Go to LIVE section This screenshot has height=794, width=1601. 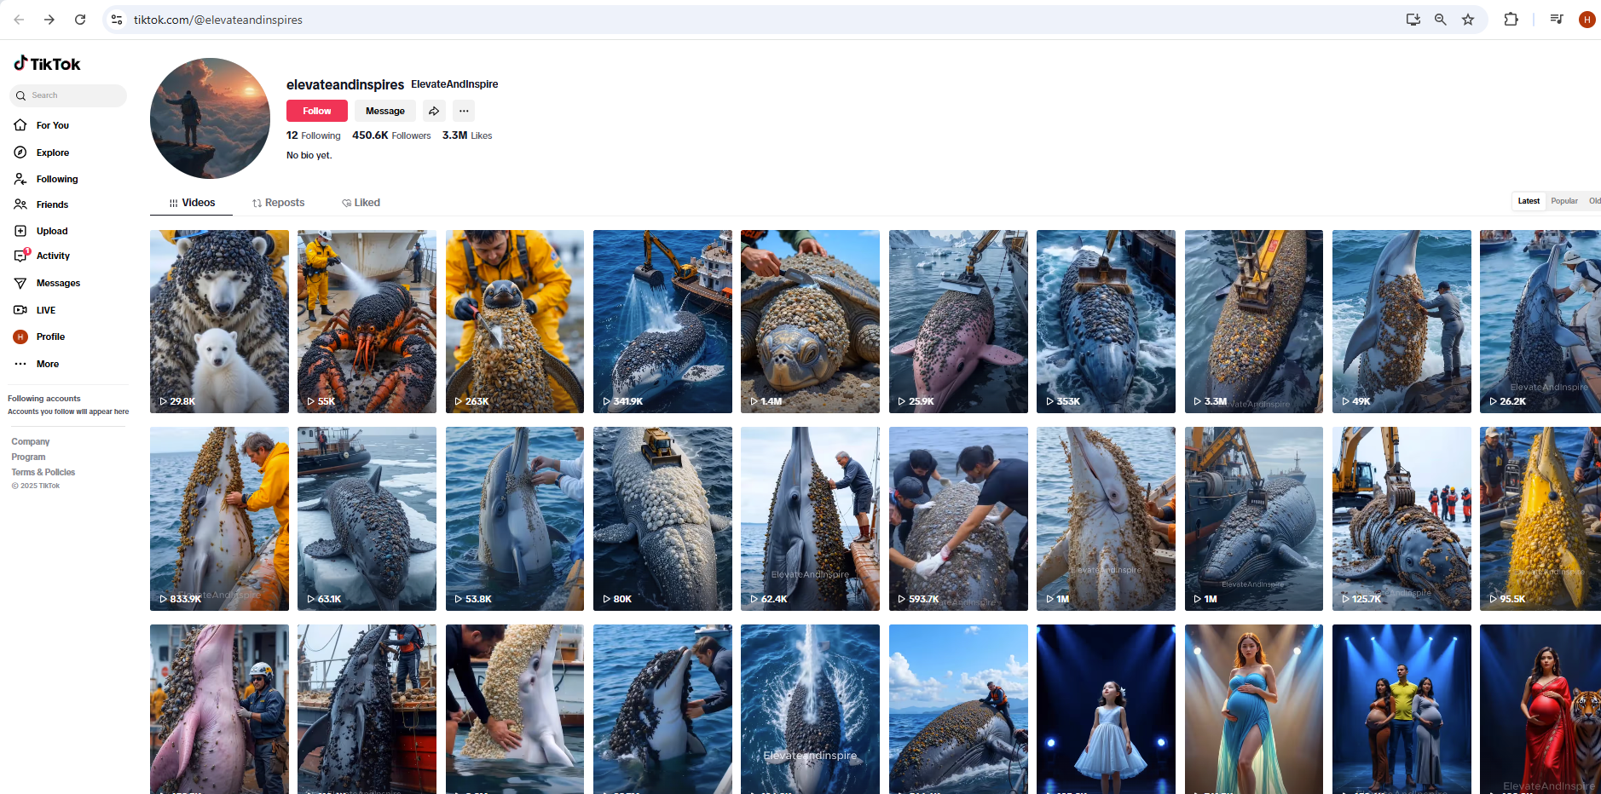click(x=45, y=310)
